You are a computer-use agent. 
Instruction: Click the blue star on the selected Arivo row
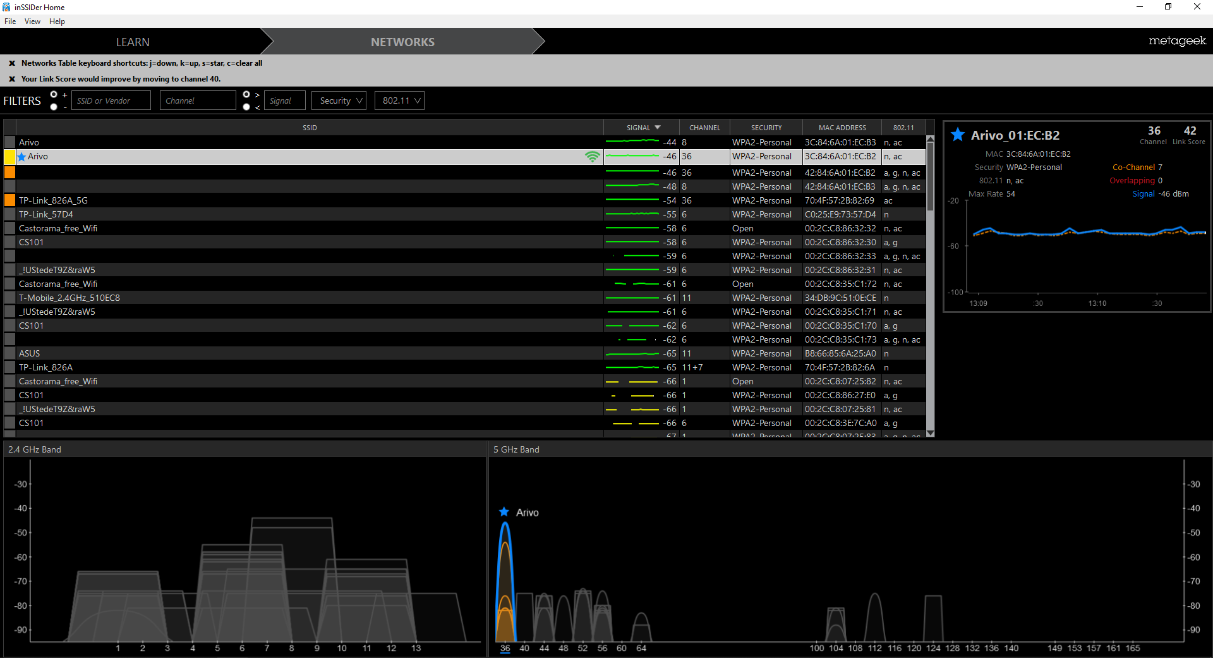(x=22, y=157)
